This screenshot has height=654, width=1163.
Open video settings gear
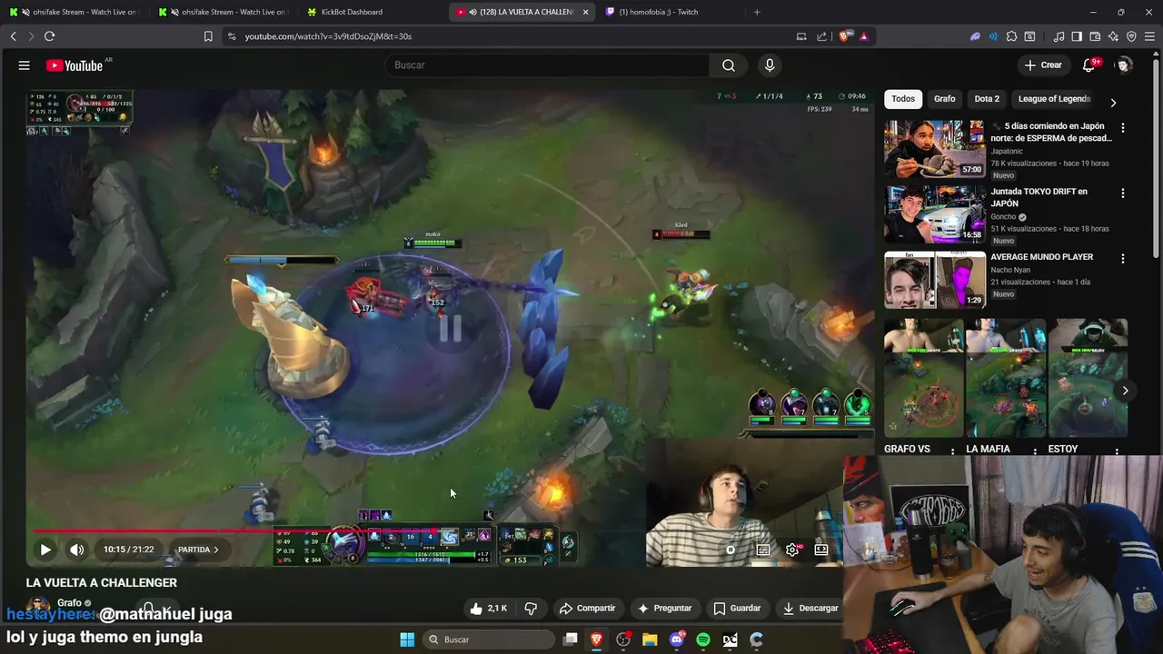792,550
